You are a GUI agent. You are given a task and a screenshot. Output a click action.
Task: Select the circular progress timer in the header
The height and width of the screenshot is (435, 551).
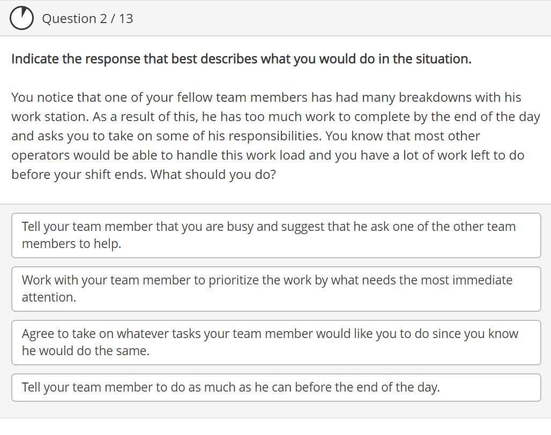(22, 18)
